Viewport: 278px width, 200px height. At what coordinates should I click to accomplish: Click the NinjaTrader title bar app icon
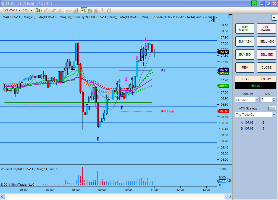(3, 3)
